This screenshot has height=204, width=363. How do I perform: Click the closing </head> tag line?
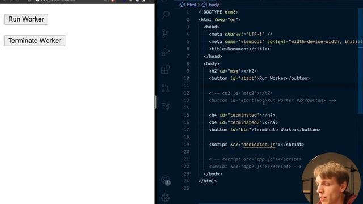tap(213, 56)
